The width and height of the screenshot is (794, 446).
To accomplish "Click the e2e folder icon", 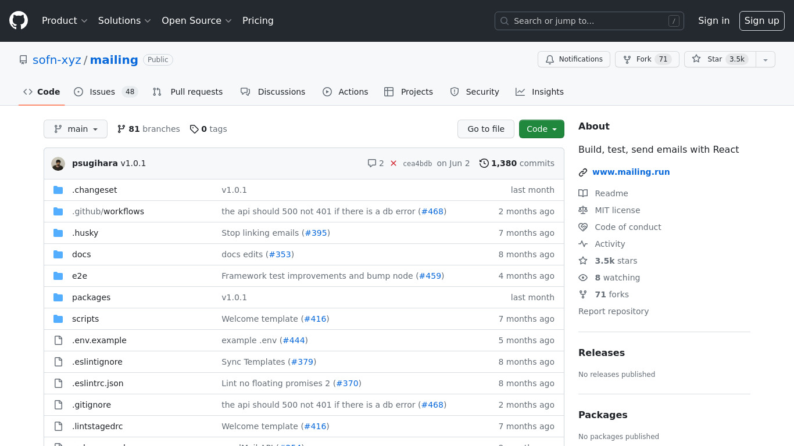I will point(58,276).
